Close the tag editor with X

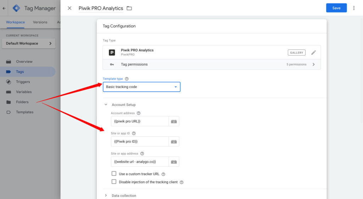click(x=69, y=8)
